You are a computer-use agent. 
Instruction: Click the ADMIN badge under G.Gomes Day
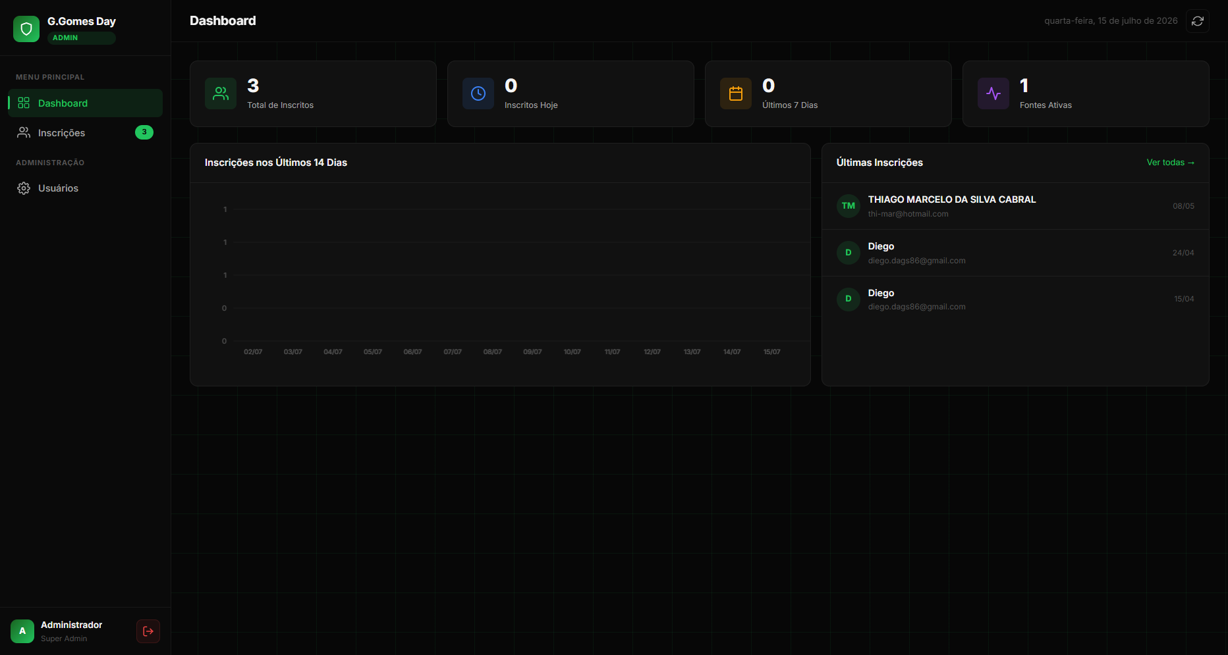[x=82, y=38]
